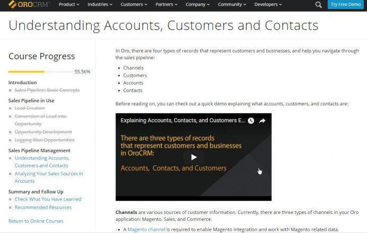Open completed lesson Lead Creation
367x233 pixels.
[x=30, y=108]
